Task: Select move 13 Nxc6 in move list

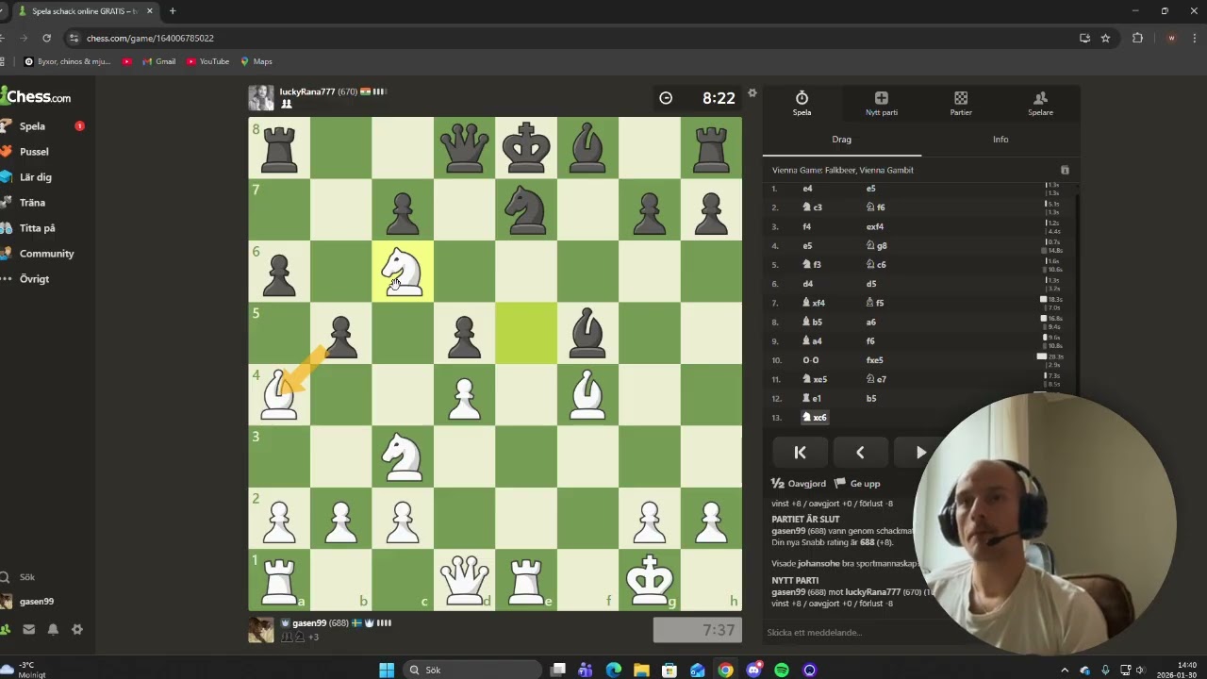Action: click(x=815, y=418)
